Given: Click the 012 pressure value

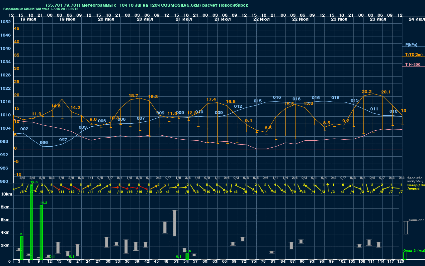Looking at the screenshot, I should pos(238,106).
